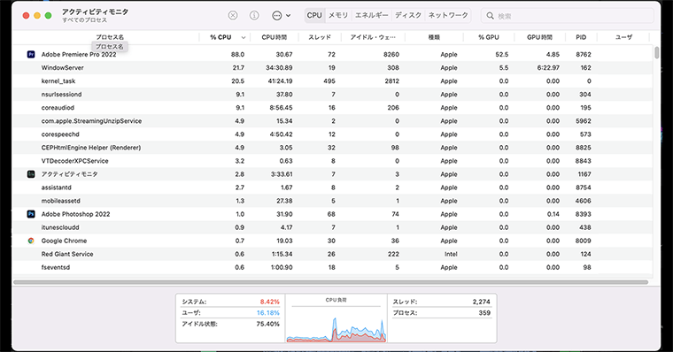Select CEPHtmlEngine Helper (Renderer) row
Image resolution: width=673 pixels, height=352 pixels.
click(x=333, y=148)
